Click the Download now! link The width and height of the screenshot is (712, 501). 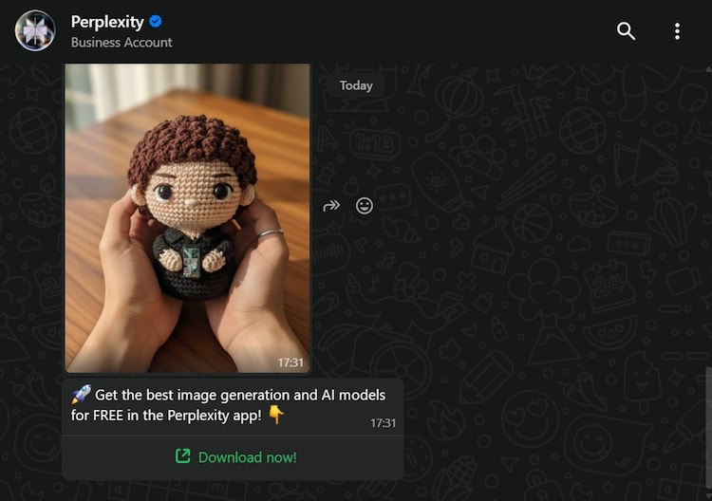coord(248,457)
